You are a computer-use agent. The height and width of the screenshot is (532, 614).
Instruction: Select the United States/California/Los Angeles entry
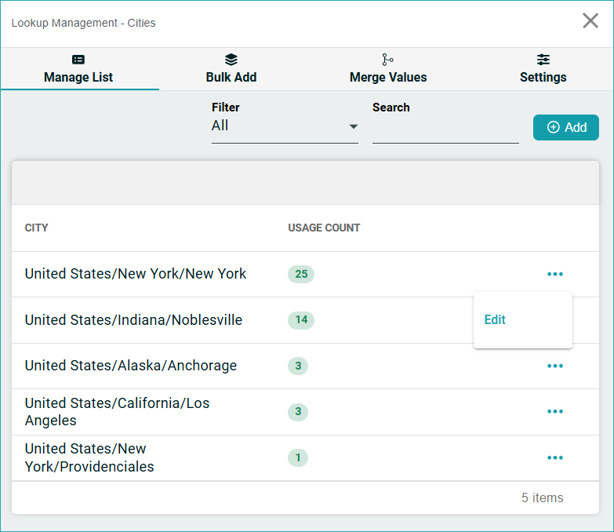coord(117,411)
